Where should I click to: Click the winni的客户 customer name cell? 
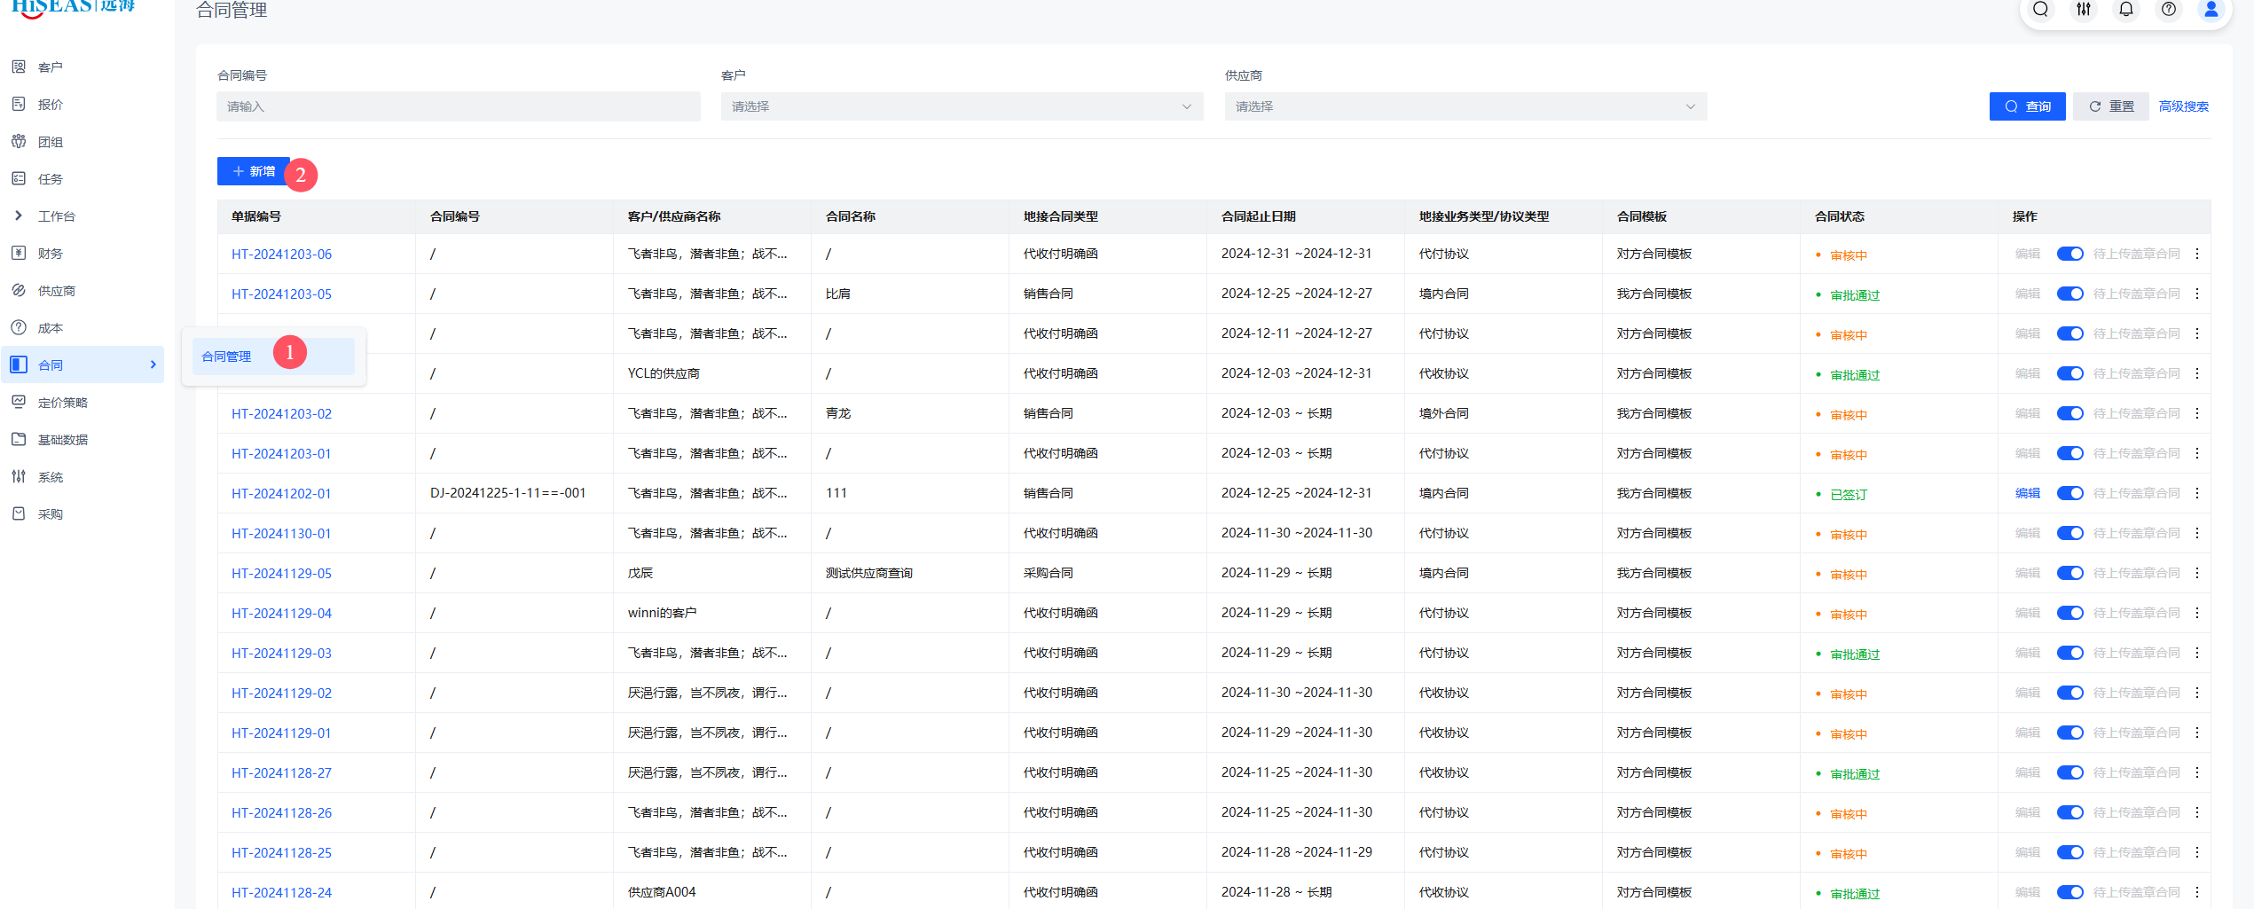point(662,613)
